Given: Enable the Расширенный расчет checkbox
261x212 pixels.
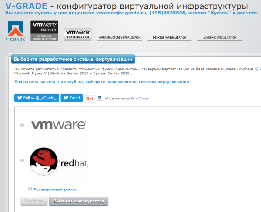Looking at the screenshot, I should [30, 189].
